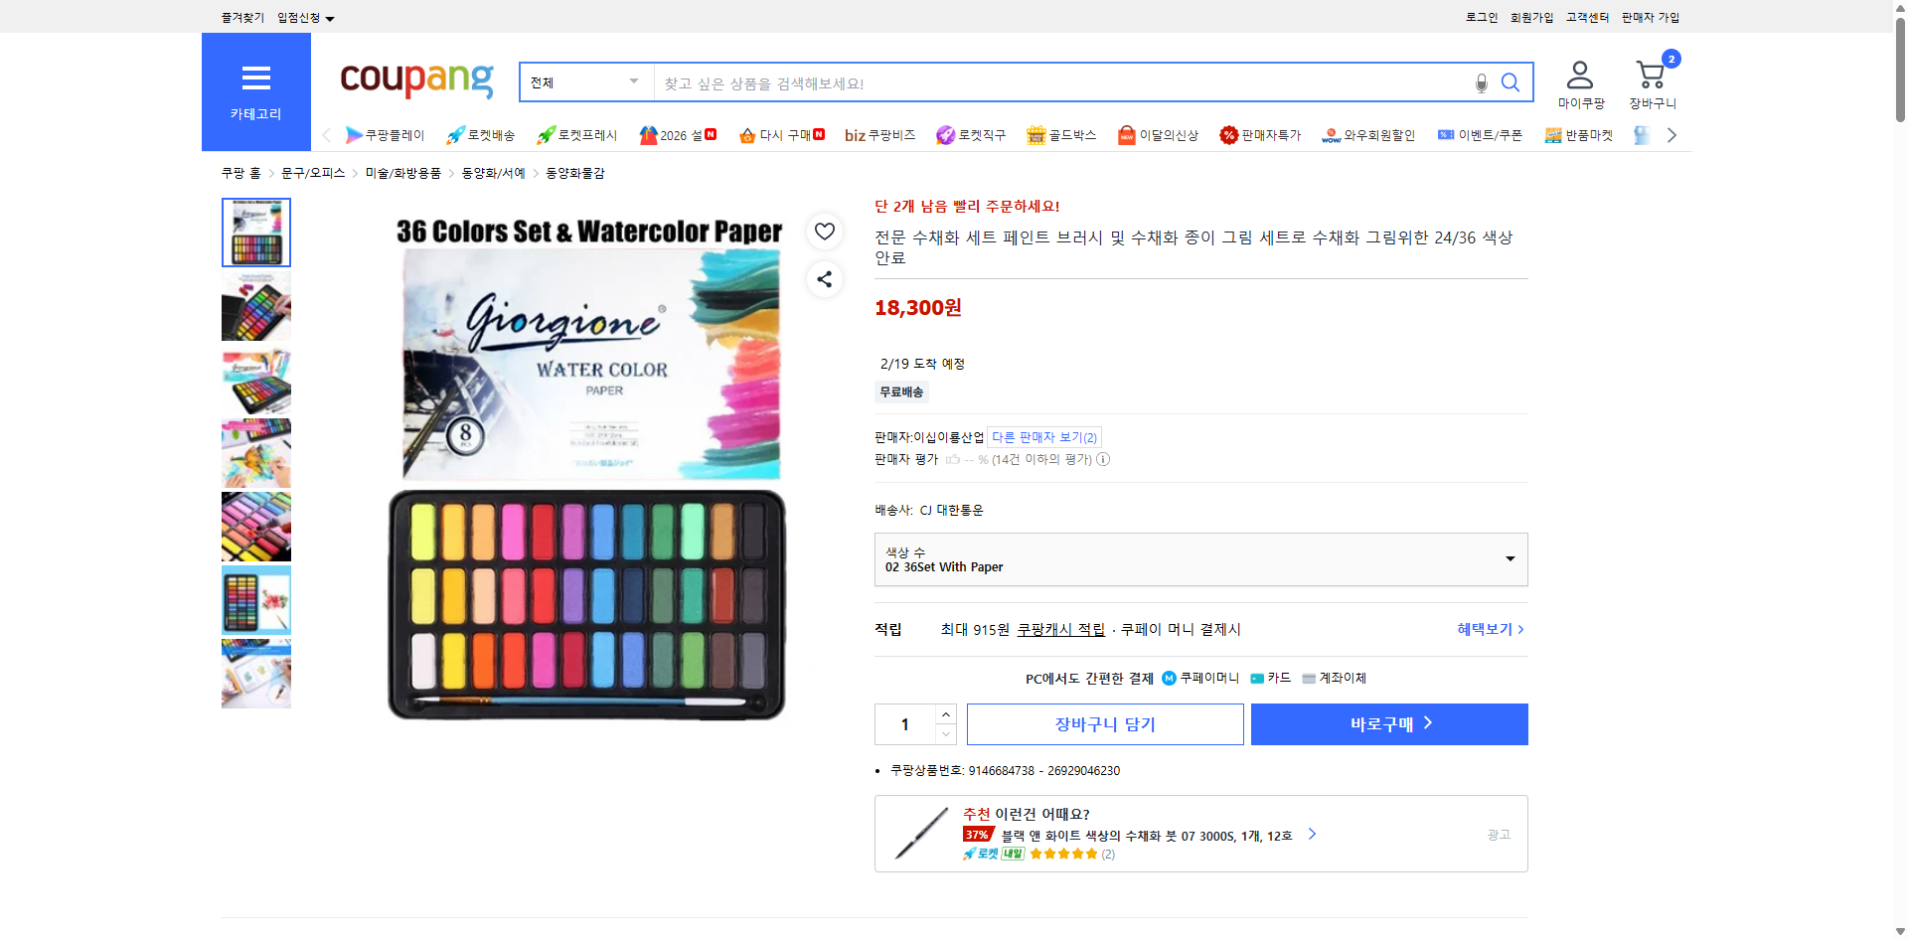Open the 전체 search category dropdown

pyautogui.click(x=584, y=82)
